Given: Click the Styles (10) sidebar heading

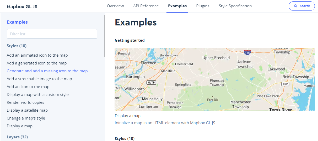Looking at the screenshot, I should pyautogui.click(x=17, y=46).
